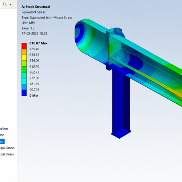Viewport: 182px width, 182px height.
Task: Click the "17-03-2025 10:03" timestamp
Action: tap(34, 33)
